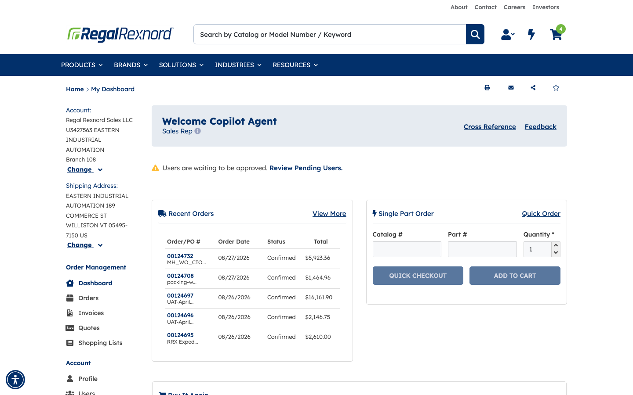This screenshot has height=395, width=633.
Task: Decrease quantity with down arrow
Action: 556,253
